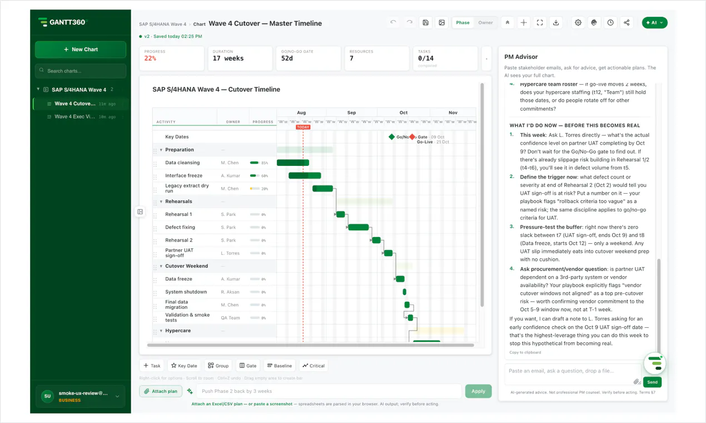Open account menu for smoke-ux-review
The image size is (706, 423).
81,396
